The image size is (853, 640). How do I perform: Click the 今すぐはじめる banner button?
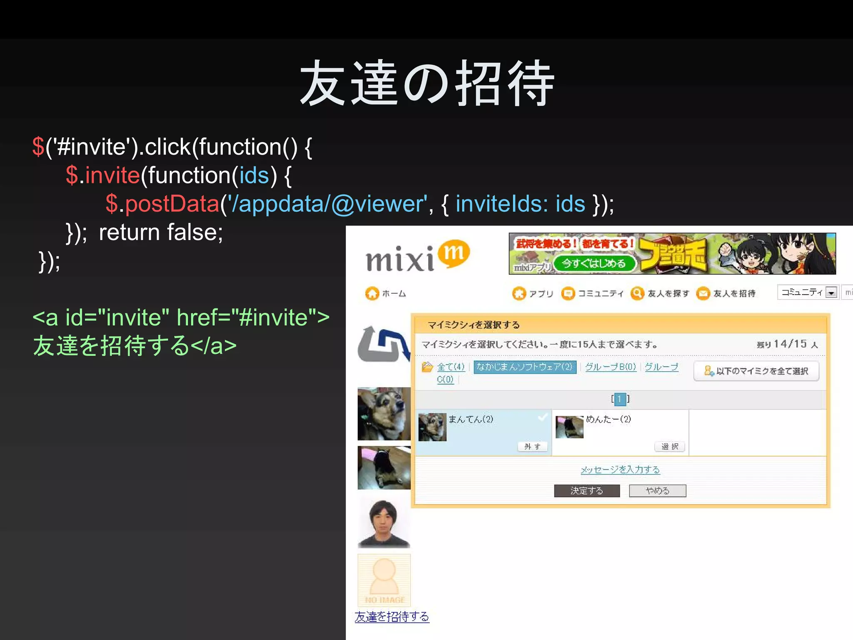(x=594, y=263)
